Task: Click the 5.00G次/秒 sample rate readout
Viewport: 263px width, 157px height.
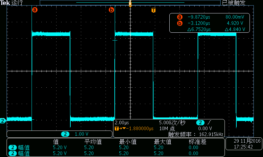Action: (172, 123)
